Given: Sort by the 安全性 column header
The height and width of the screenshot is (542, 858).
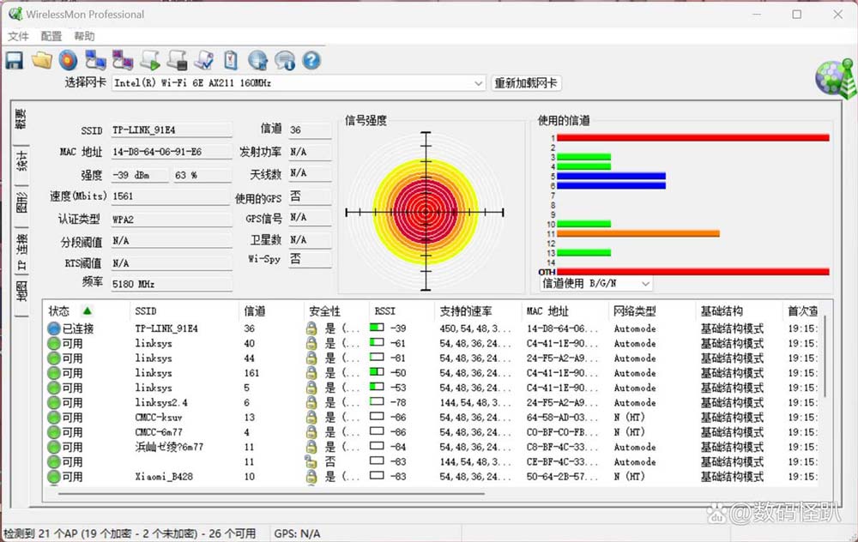Looking at the screenshot, I should click(337, 311).
